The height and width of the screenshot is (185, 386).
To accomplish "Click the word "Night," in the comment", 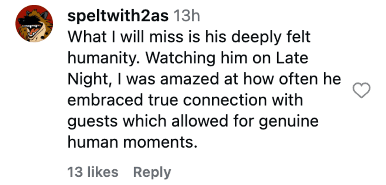I will point(89,80).
